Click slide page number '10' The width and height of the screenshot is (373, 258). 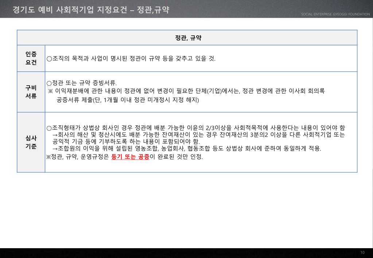[x=362, y=253]
